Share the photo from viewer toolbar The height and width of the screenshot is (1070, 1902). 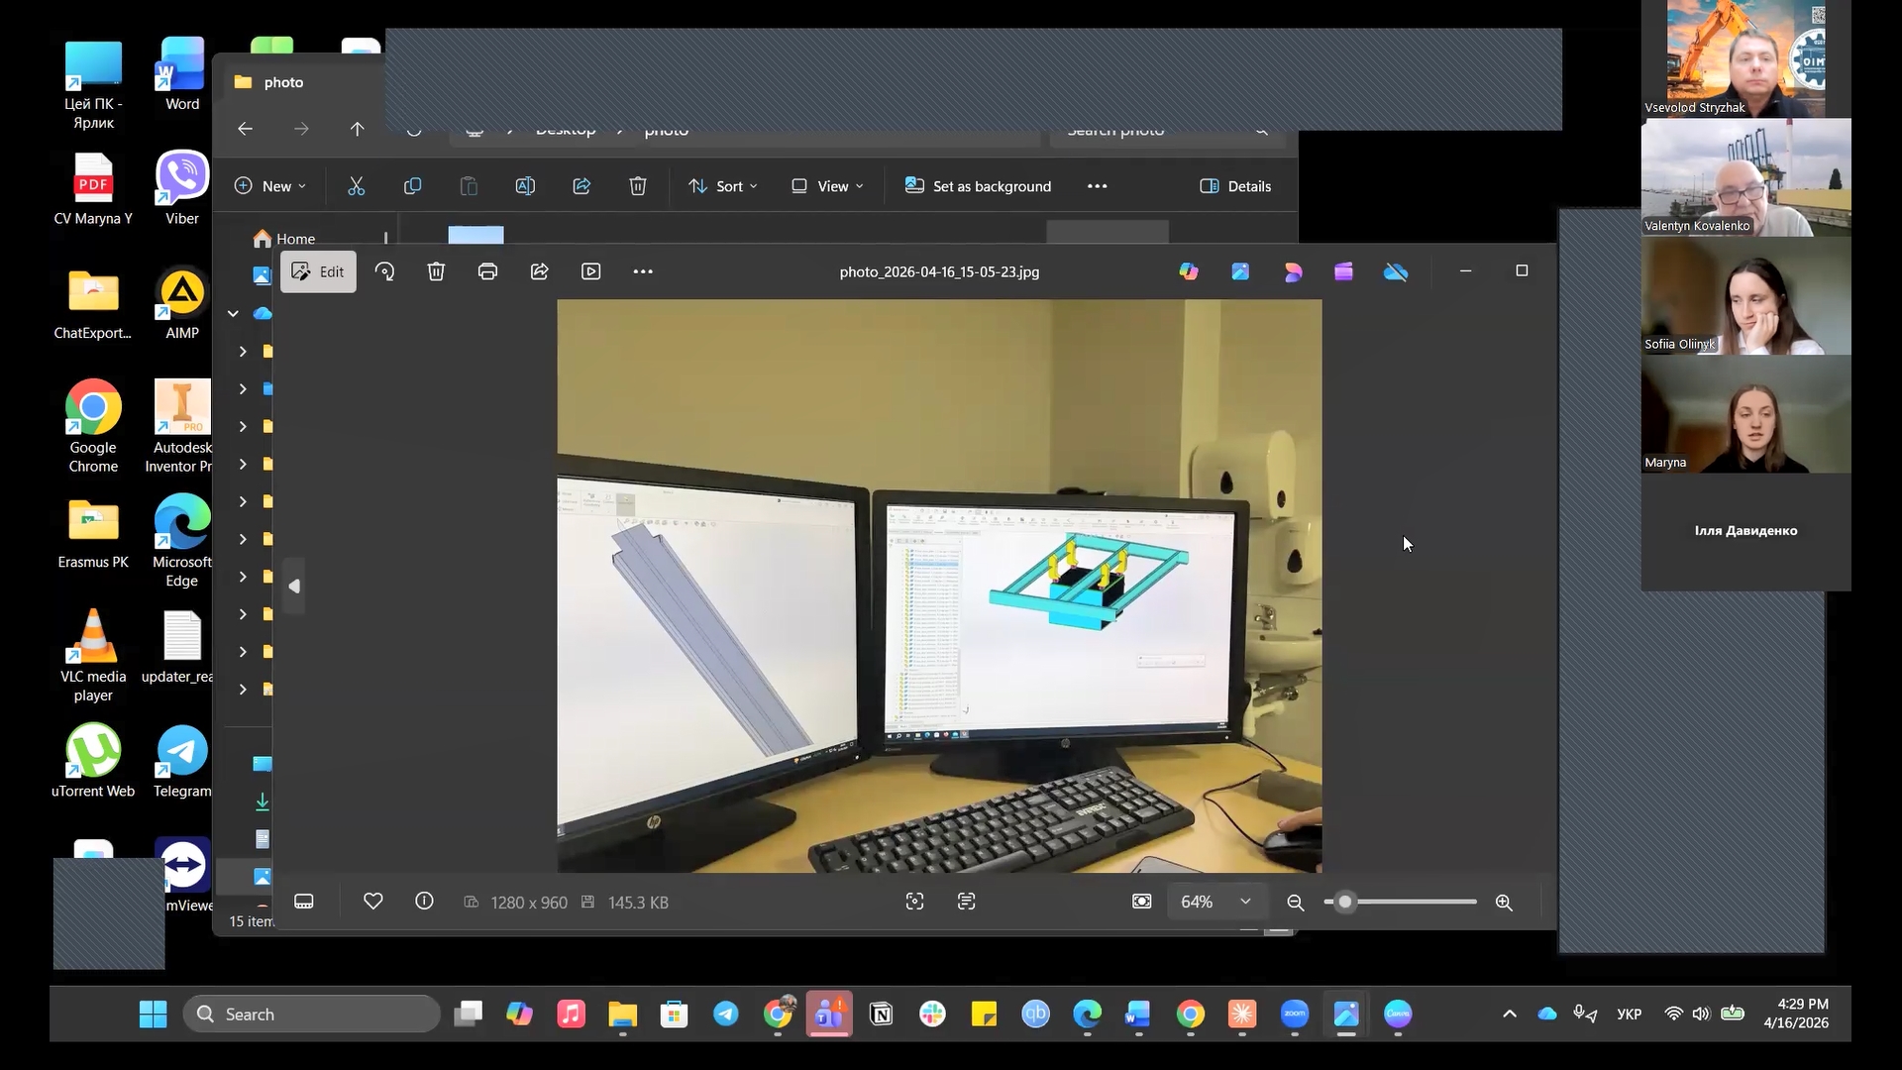point(539,271)
